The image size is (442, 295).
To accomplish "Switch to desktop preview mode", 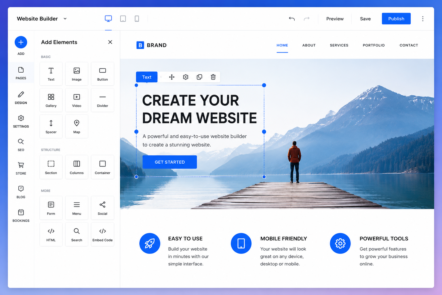I will click(108, 19).
